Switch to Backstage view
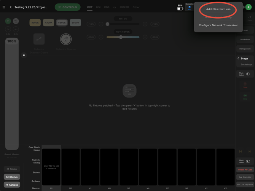This screenshot has height=191, width=255. pos(246,65)
